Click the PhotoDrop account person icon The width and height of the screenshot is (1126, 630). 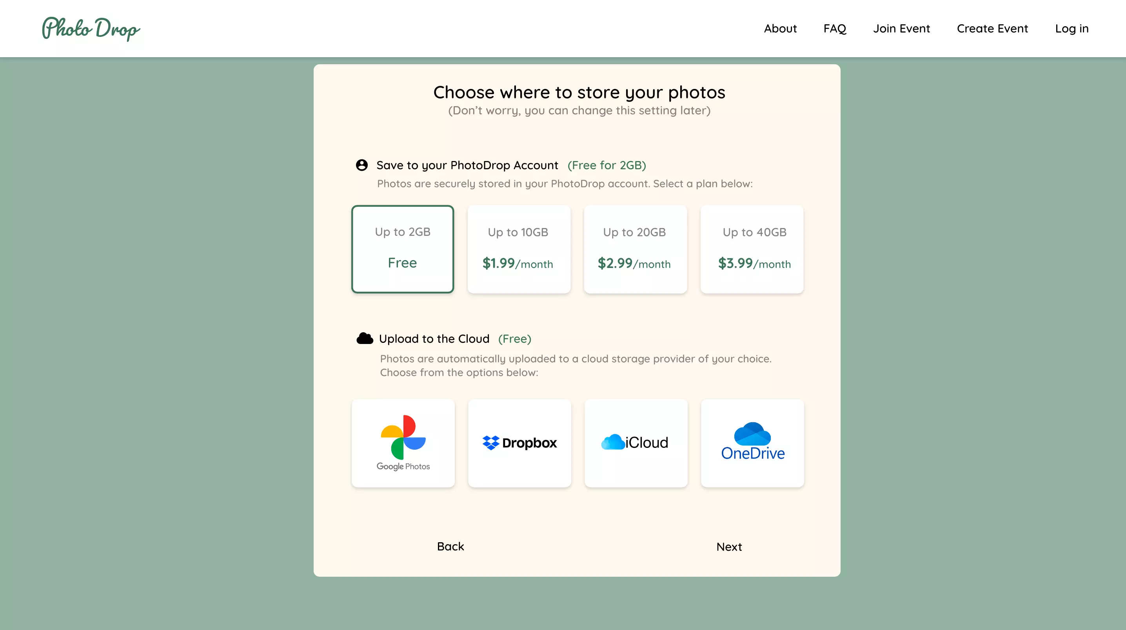tap(361, 165)
